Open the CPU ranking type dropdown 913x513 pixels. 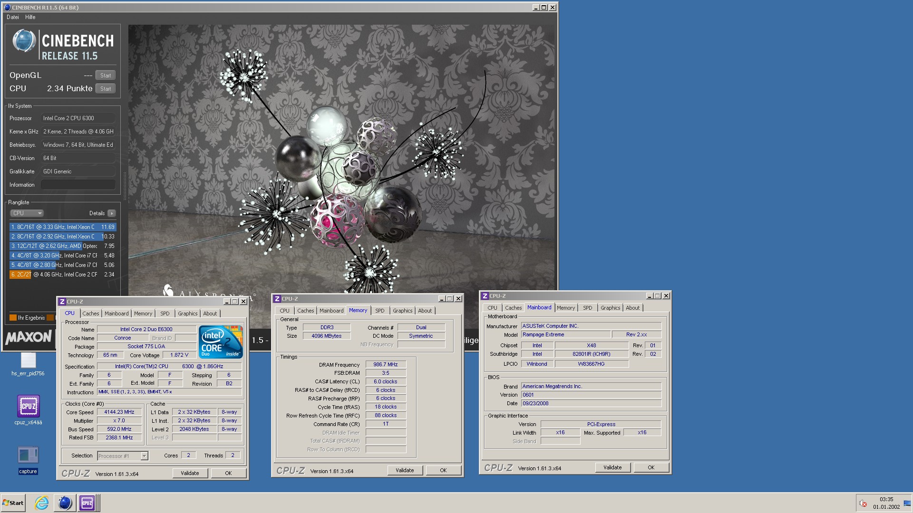click(27, 213)
